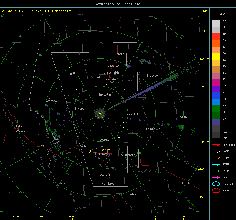Select the 'HighRiver' label
This screenshot has width=236, height=220.
(x=109, y=184)
